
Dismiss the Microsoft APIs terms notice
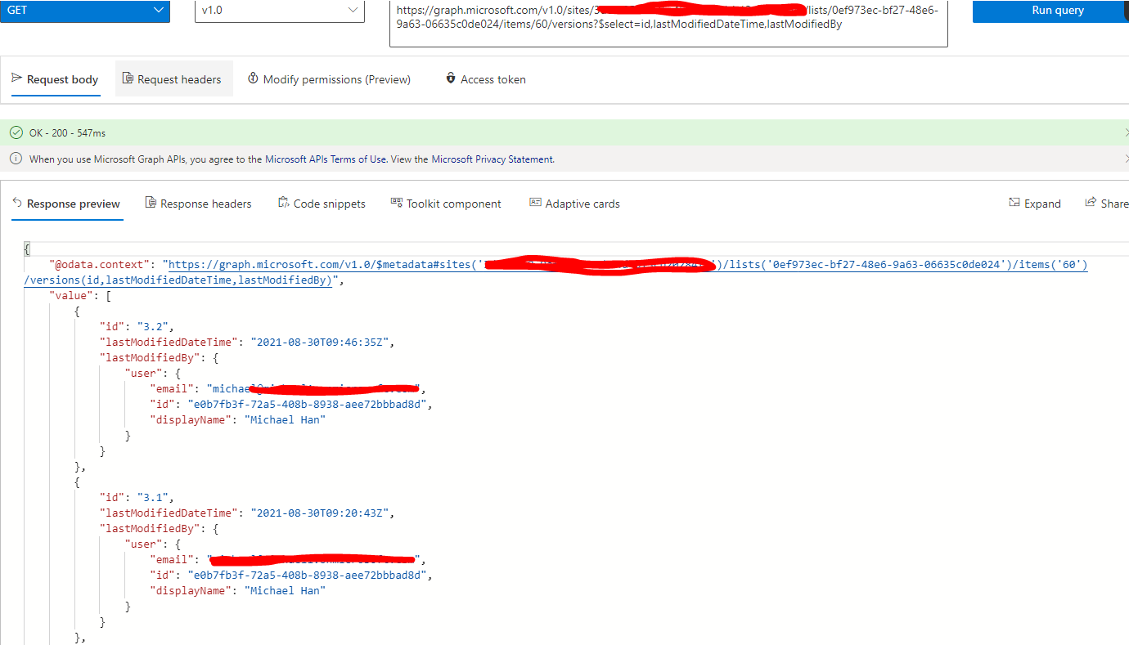coord(1126,159)
